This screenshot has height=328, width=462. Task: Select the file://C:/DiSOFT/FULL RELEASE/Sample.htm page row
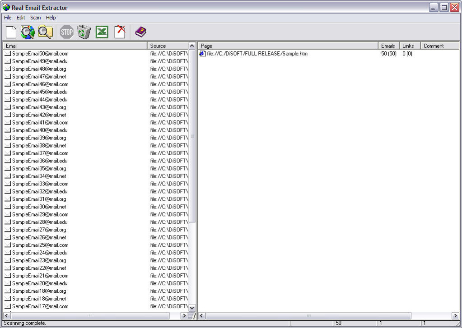[x=257, y=54]
